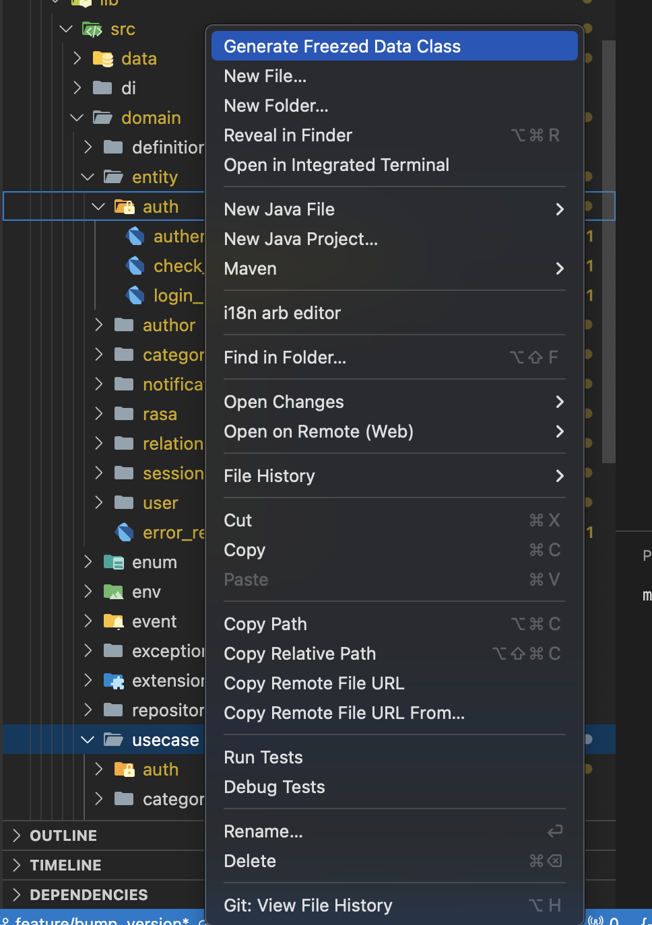Click the data folder database icon
Viewport: 652px width, 925px height.
point(102,59)
